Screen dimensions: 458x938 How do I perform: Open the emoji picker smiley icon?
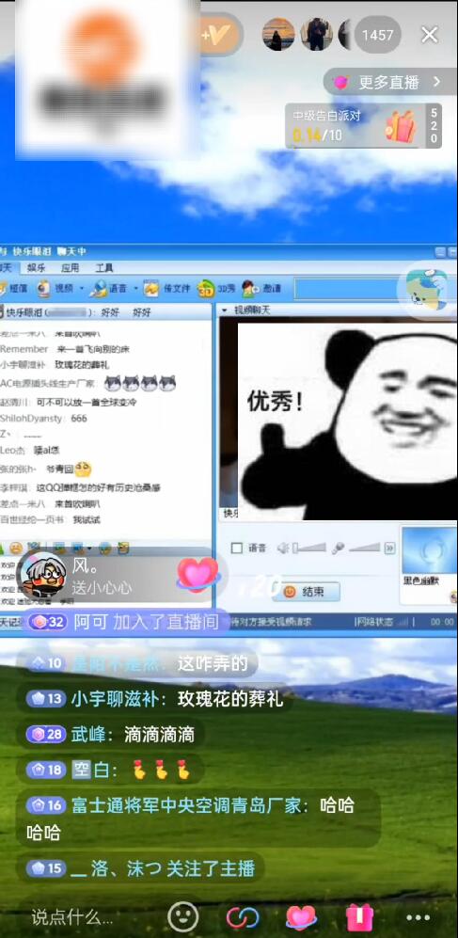click(x=183, y=915)
